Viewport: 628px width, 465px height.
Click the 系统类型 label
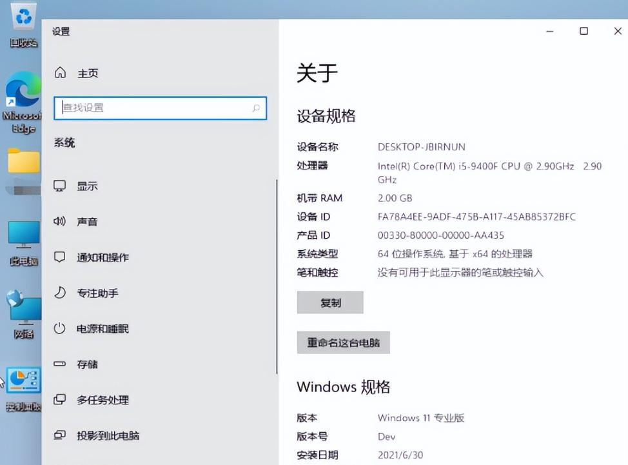[x=318, y=253]
